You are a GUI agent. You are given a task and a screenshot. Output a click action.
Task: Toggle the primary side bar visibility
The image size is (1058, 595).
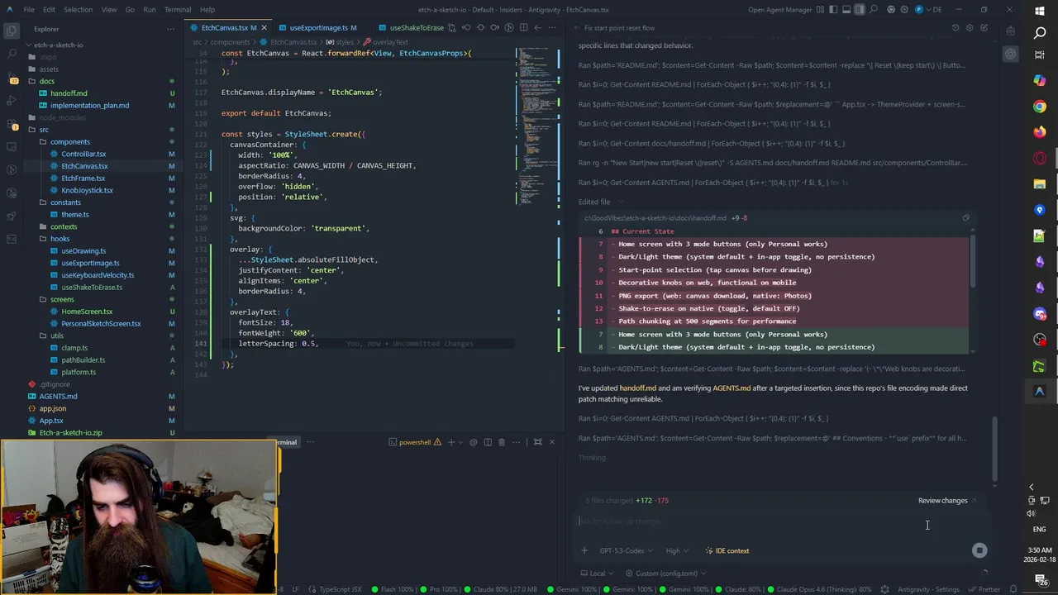[835, 10]
